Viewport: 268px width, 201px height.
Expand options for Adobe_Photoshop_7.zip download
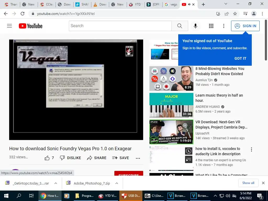coord(117,183)
